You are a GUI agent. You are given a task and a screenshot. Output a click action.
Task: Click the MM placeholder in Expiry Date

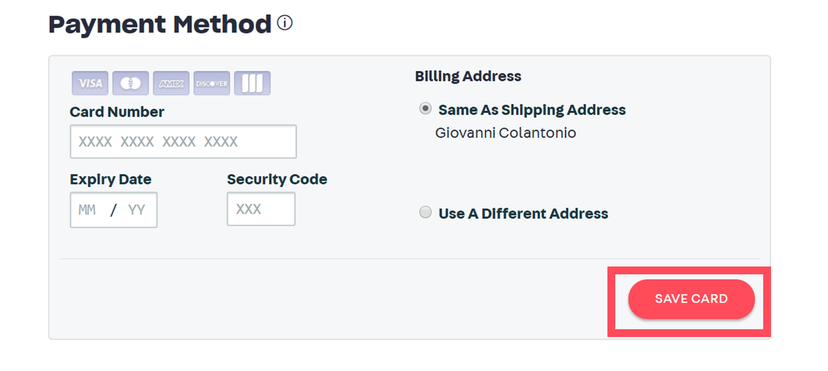pyautogui.click(x=87, y=210)
